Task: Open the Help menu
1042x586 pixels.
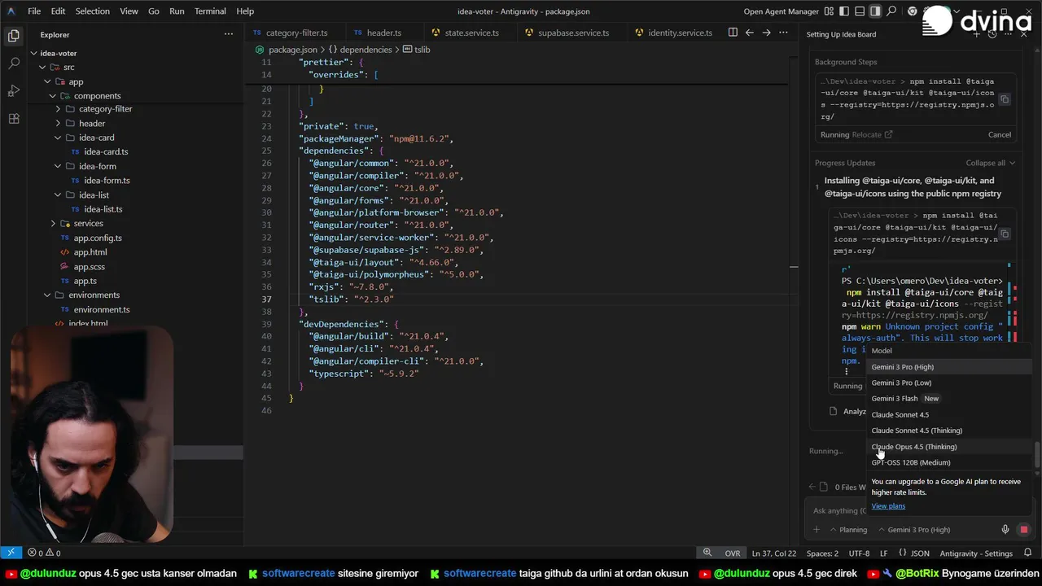Action: pyautogui.click(x=245, y=11)
